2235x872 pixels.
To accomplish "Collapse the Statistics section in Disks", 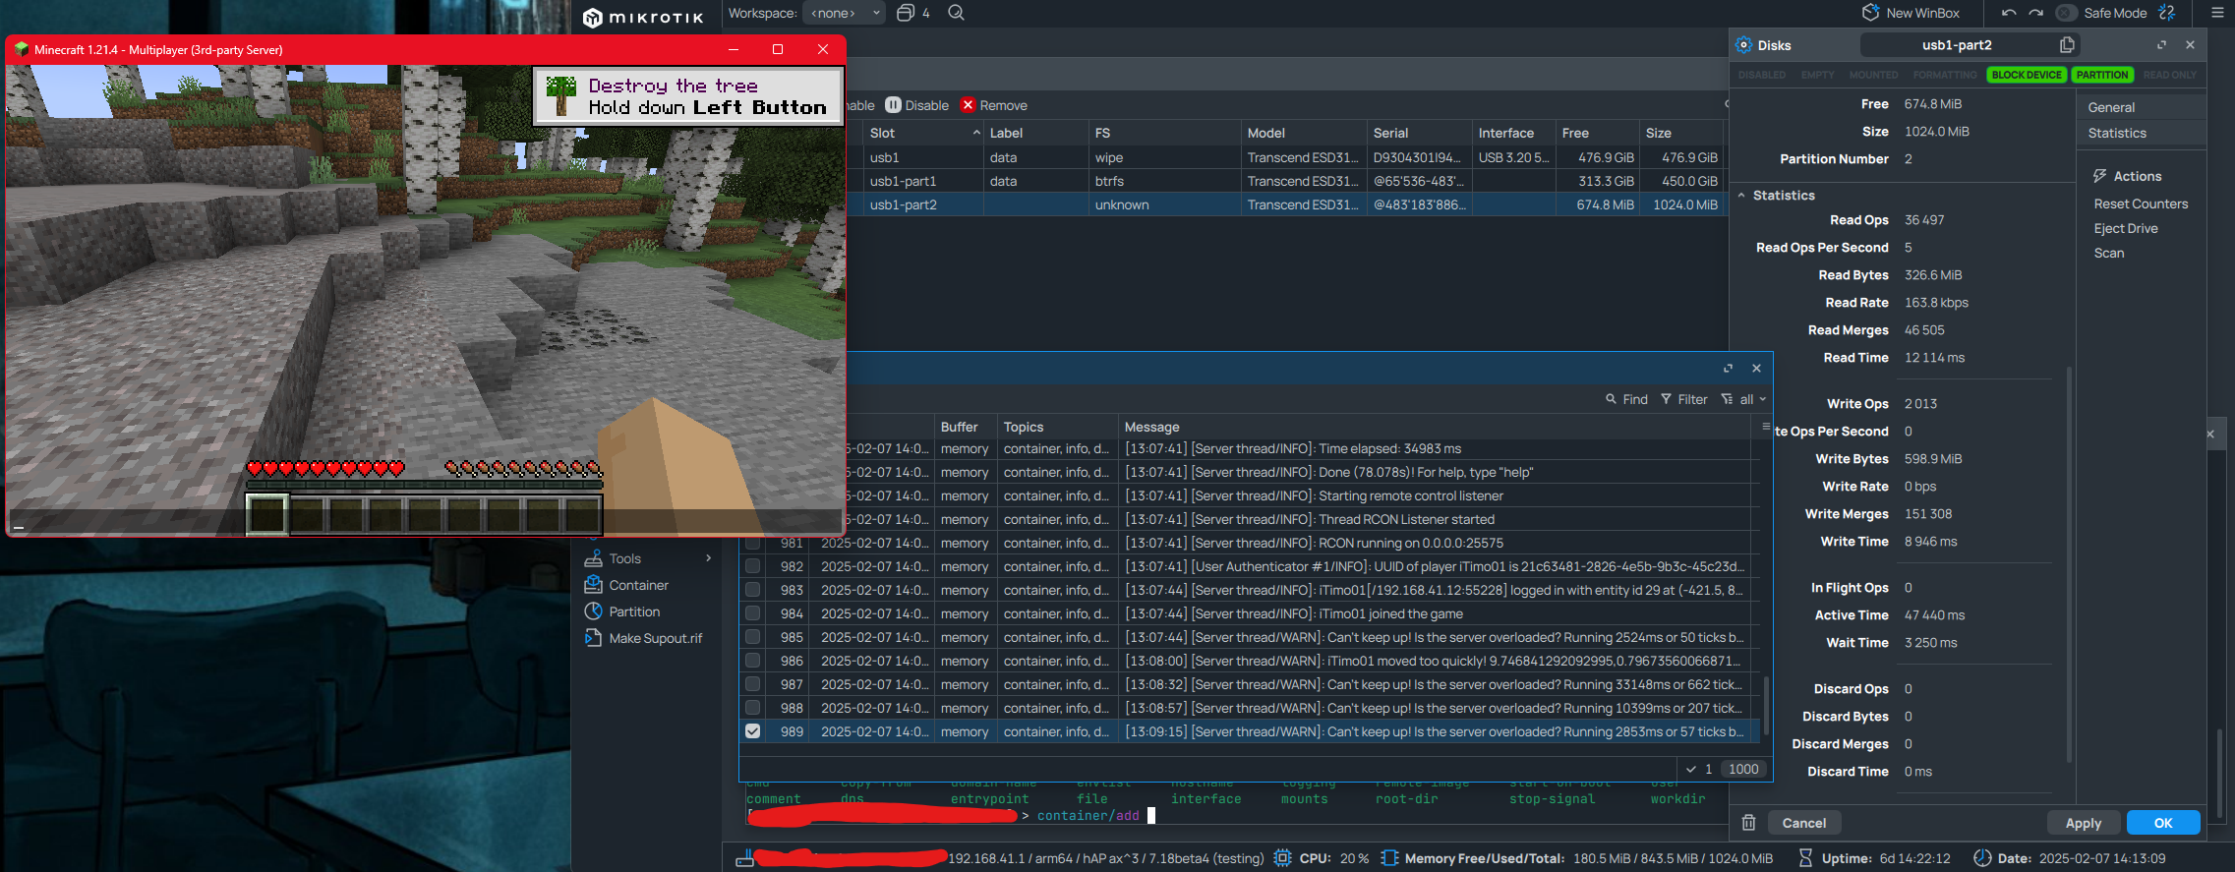I will pos(1741,196).
